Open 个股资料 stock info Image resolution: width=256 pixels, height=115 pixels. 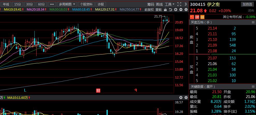click(x=86, y=4)
